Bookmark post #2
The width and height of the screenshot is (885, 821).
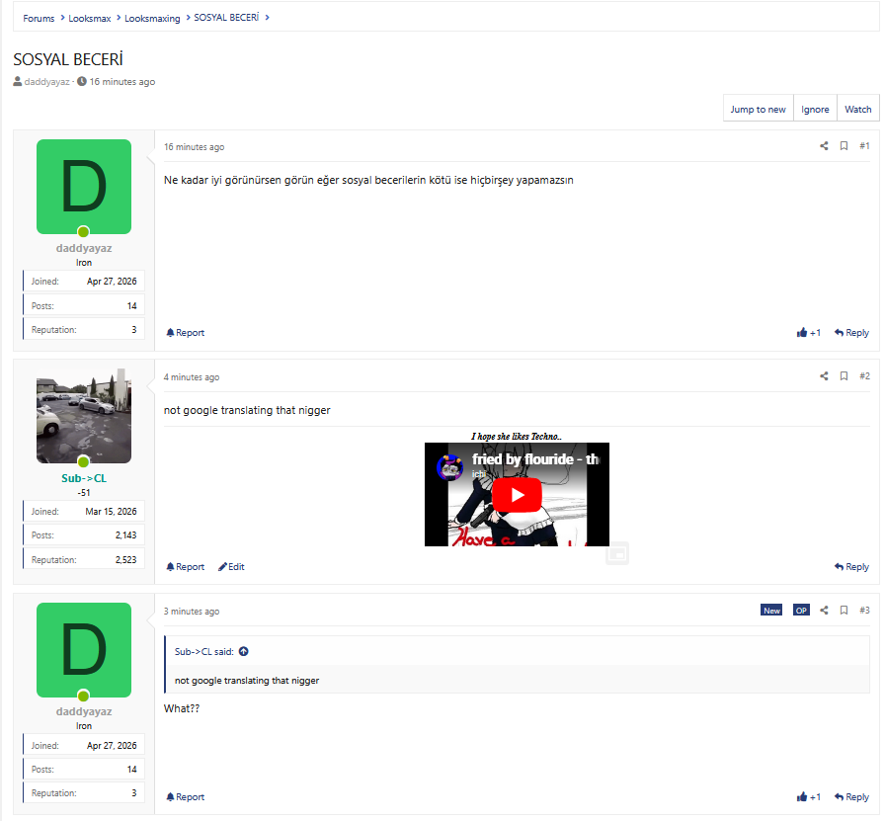844,376
